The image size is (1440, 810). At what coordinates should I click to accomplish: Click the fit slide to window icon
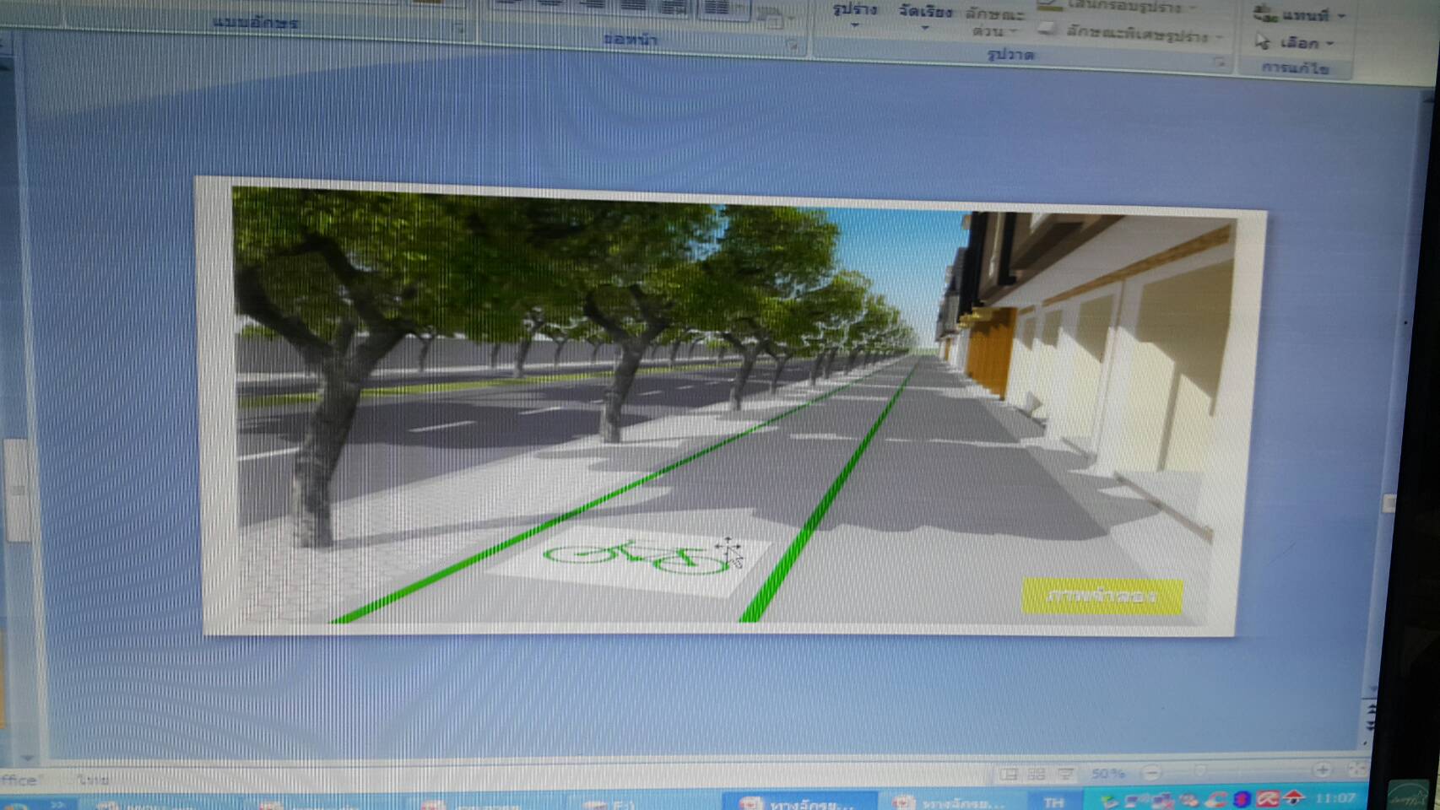point(1356,769)
